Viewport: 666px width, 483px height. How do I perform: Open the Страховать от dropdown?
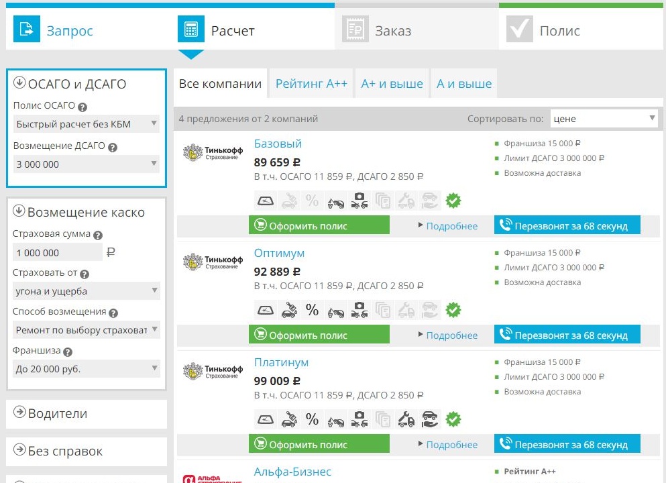(87, 291)
